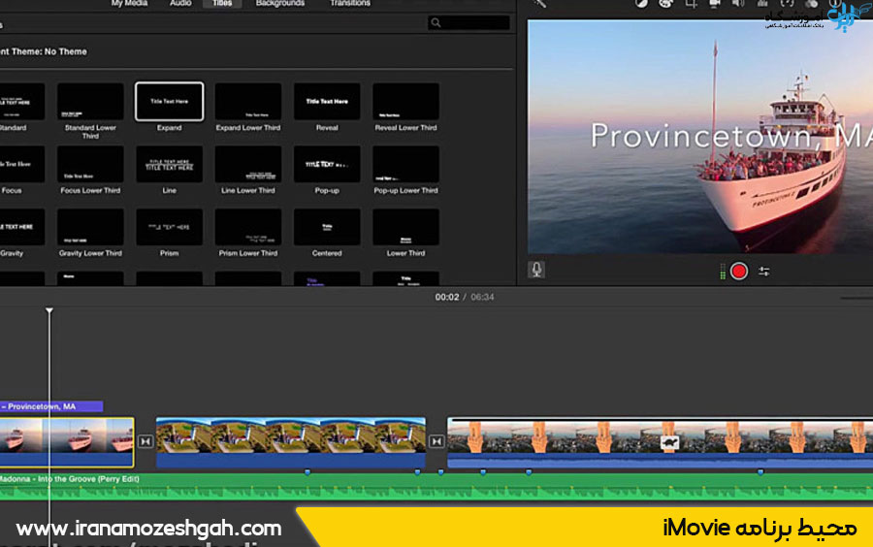Image resolution: width=873 pixels, height=547 pixels.
Task: Select the Focus Lower Third title
Action: 90,165
